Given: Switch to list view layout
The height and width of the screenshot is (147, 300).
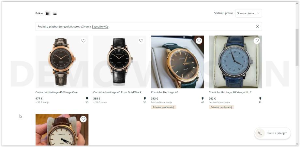Looking at the screenshot, I should [x=55, y=13].
